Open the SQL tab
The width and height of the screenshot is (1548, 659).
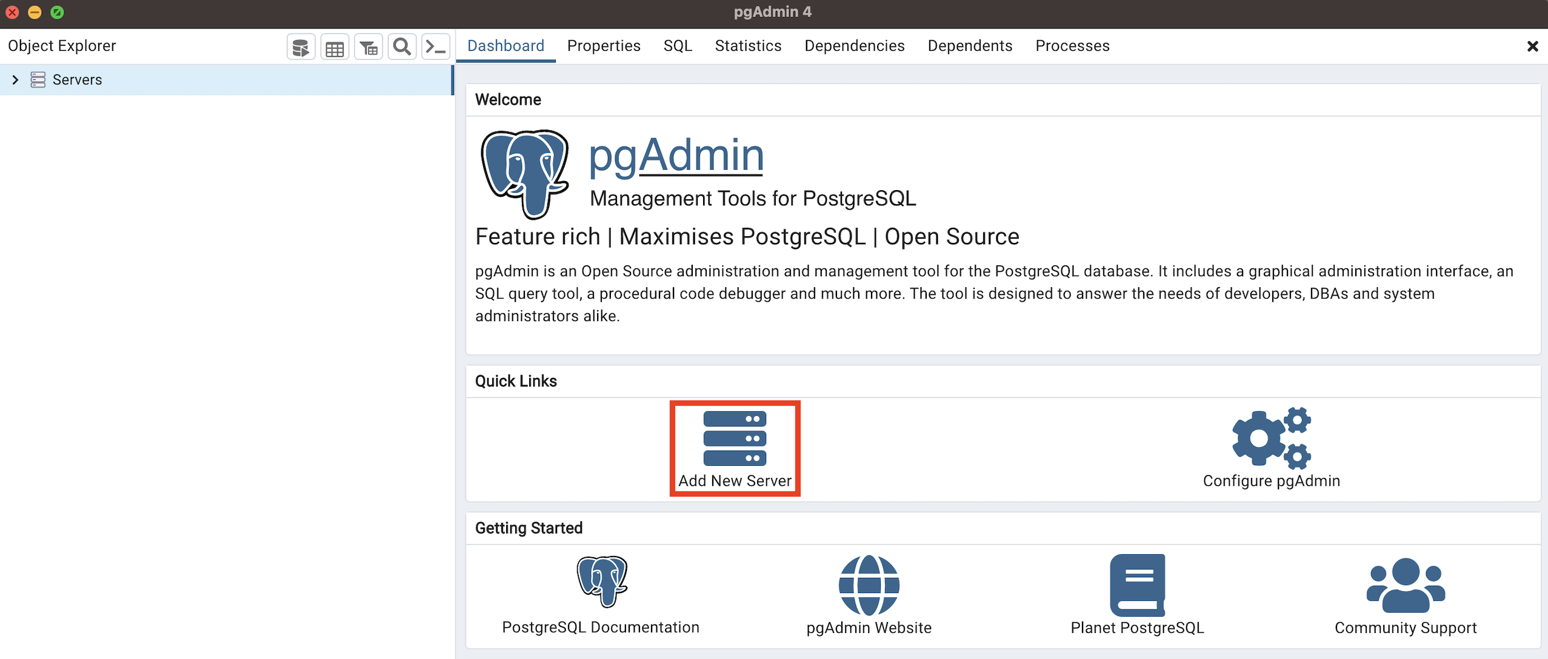(677, 46)
